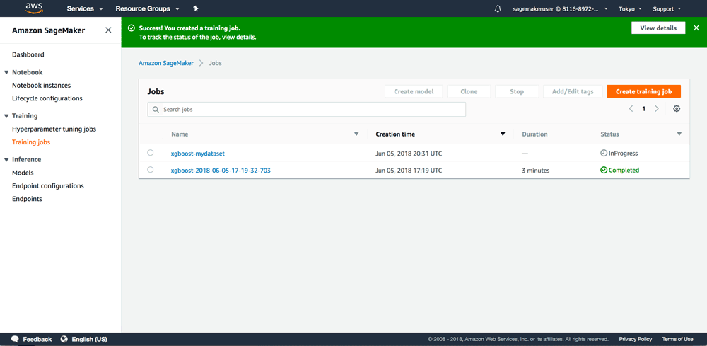Sort by Creation time column arrow

pos(503,134)
